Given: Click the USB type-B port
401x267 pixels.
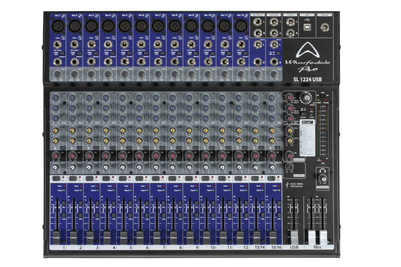Looking at the screenshot, I should point(307,27).
